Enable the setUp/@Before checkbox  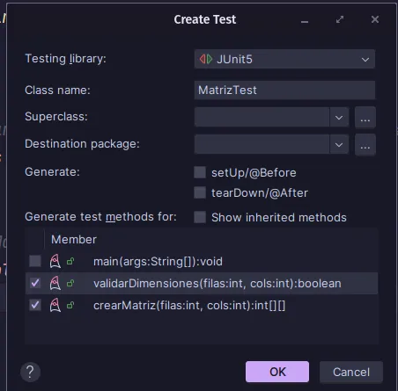(200, 172)
